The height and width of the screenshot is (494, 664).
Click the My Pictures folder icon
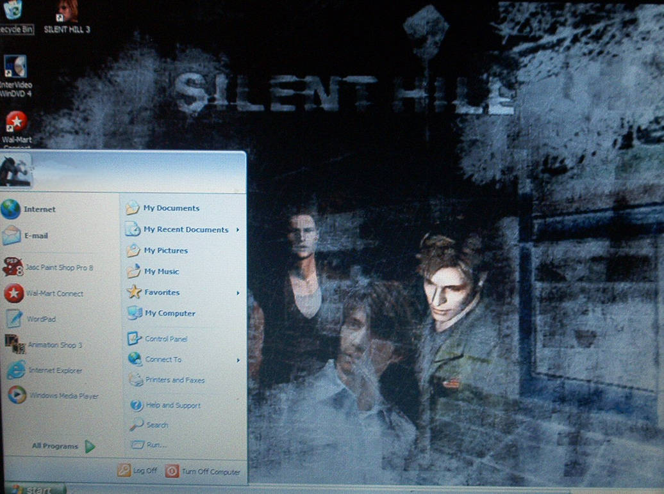click(x=133, y=250)
